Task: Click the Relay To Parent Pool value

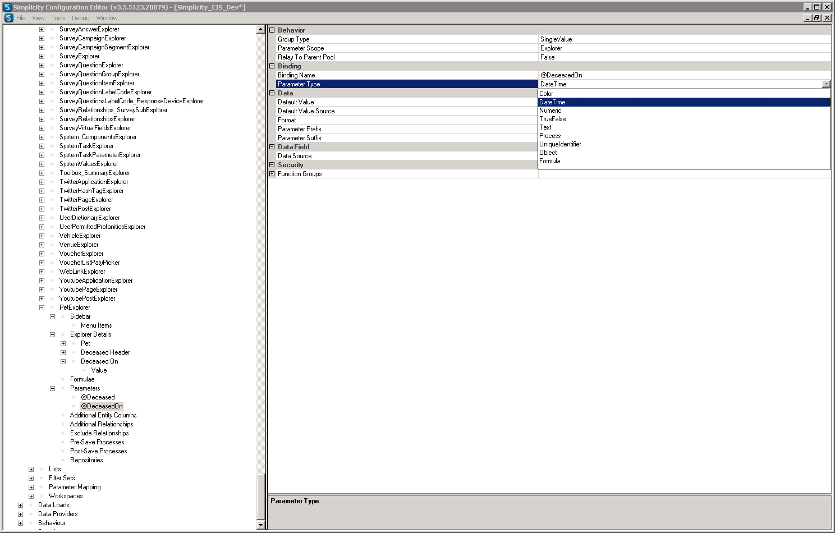Action: (685, 57)
